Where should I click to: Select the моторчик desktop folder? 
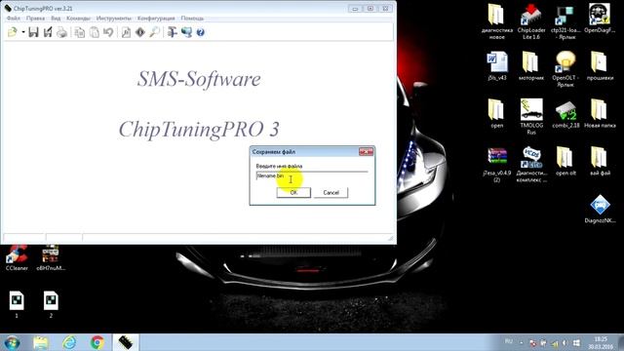coord(530,66)
